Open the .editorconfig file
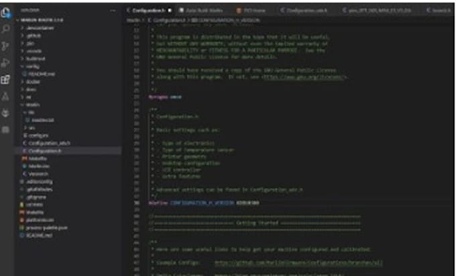The height and width of the screenshot is (276, 456). click(40, 182)
